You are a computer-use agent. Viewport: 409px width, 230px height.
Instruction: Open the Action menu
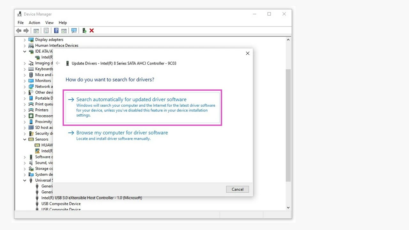pos(34,23)
